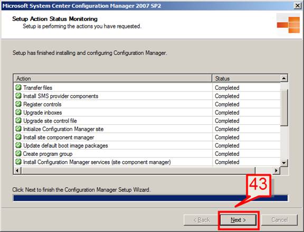This screenshot has width=304, height=232.
Task: Click the Status column header
Action: pos(246,78)
